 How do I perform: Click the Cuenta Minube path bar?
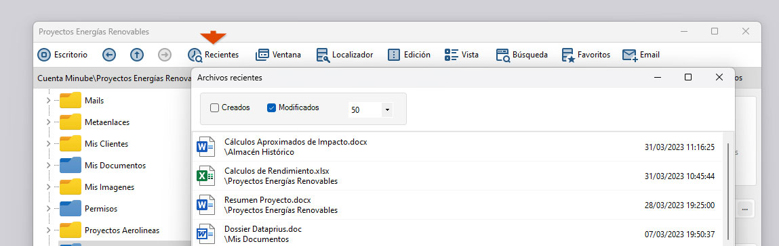pyautogui.click(x=115, y=78)
